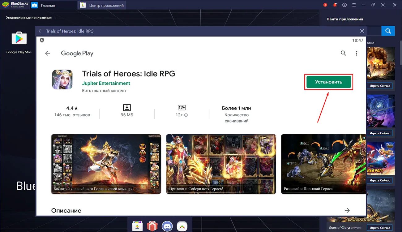Open the red gift box dock icon
402x232 pixels.
click(x=152, y=226)
